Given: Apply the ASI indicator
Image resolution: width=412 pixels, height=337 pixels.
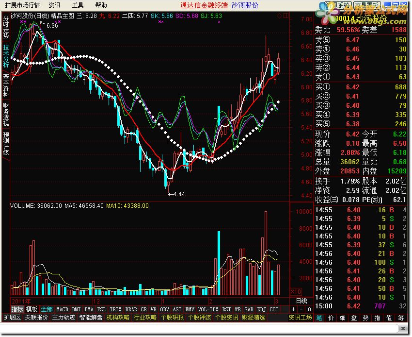Looking at the screenshot, I should (177, 309).
